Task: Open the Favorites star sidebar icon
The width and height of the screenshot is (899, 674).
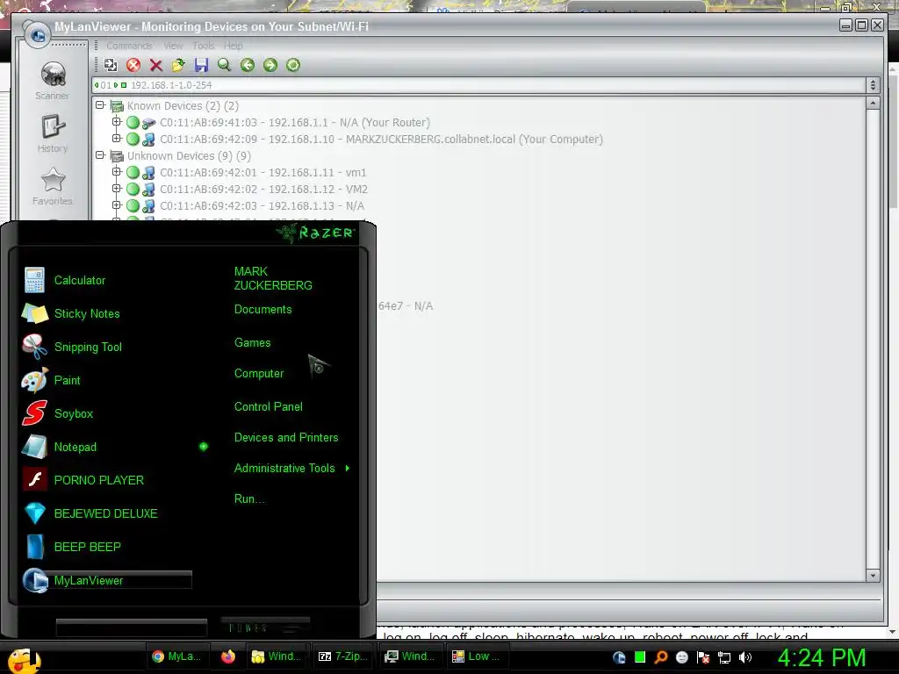Action: 53,186
